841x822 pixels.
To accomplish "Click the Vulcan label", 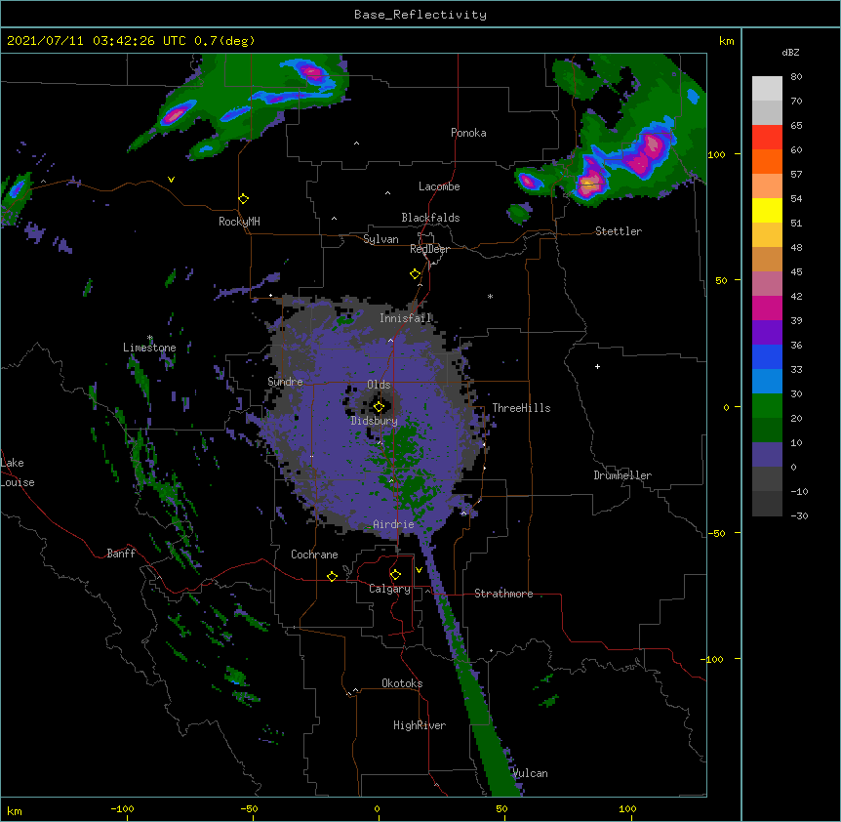I will [530, 773].
